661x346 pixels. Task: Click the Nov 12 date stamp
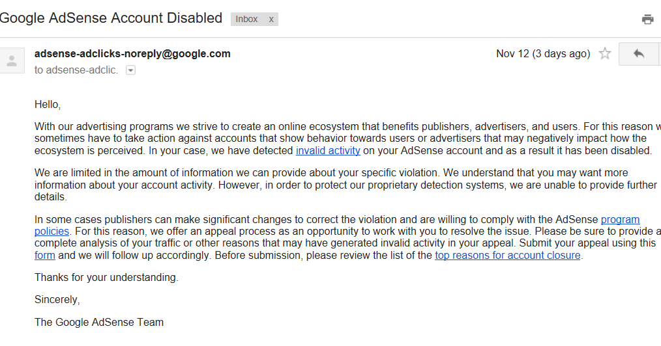[543, 54]
